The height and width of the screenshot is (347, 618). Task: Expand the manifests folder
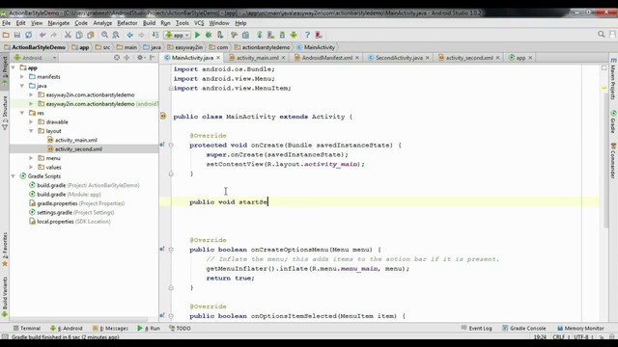click(22, 77)
